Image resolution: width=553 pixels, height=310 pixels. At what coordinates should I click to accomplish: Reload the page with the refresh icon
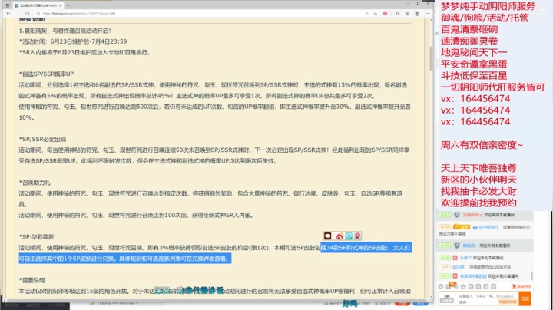[27, 13]
